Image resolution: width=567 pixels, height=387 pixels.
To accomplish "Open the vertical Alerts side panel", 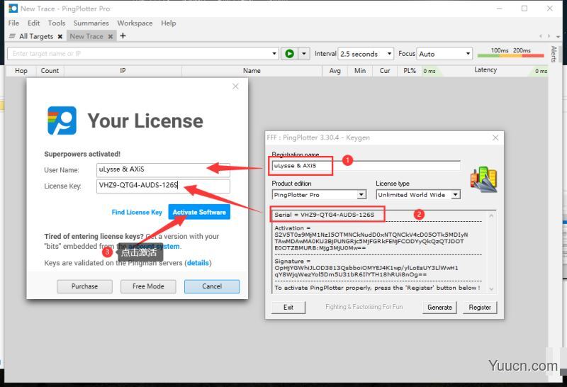I will (554, 55).
